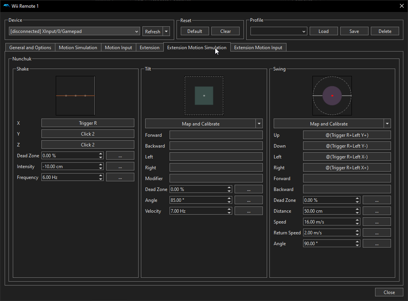408x301 pixels.
Task: Click Shake X mapping Trigger R
Action: point(88,123)
